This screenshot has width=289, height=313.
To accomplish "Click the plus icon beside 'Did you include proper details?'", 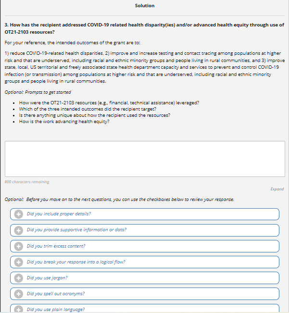I will (x=19, y=214).
